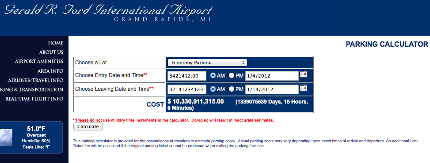Open the Home menu item

tap(56, 43)
